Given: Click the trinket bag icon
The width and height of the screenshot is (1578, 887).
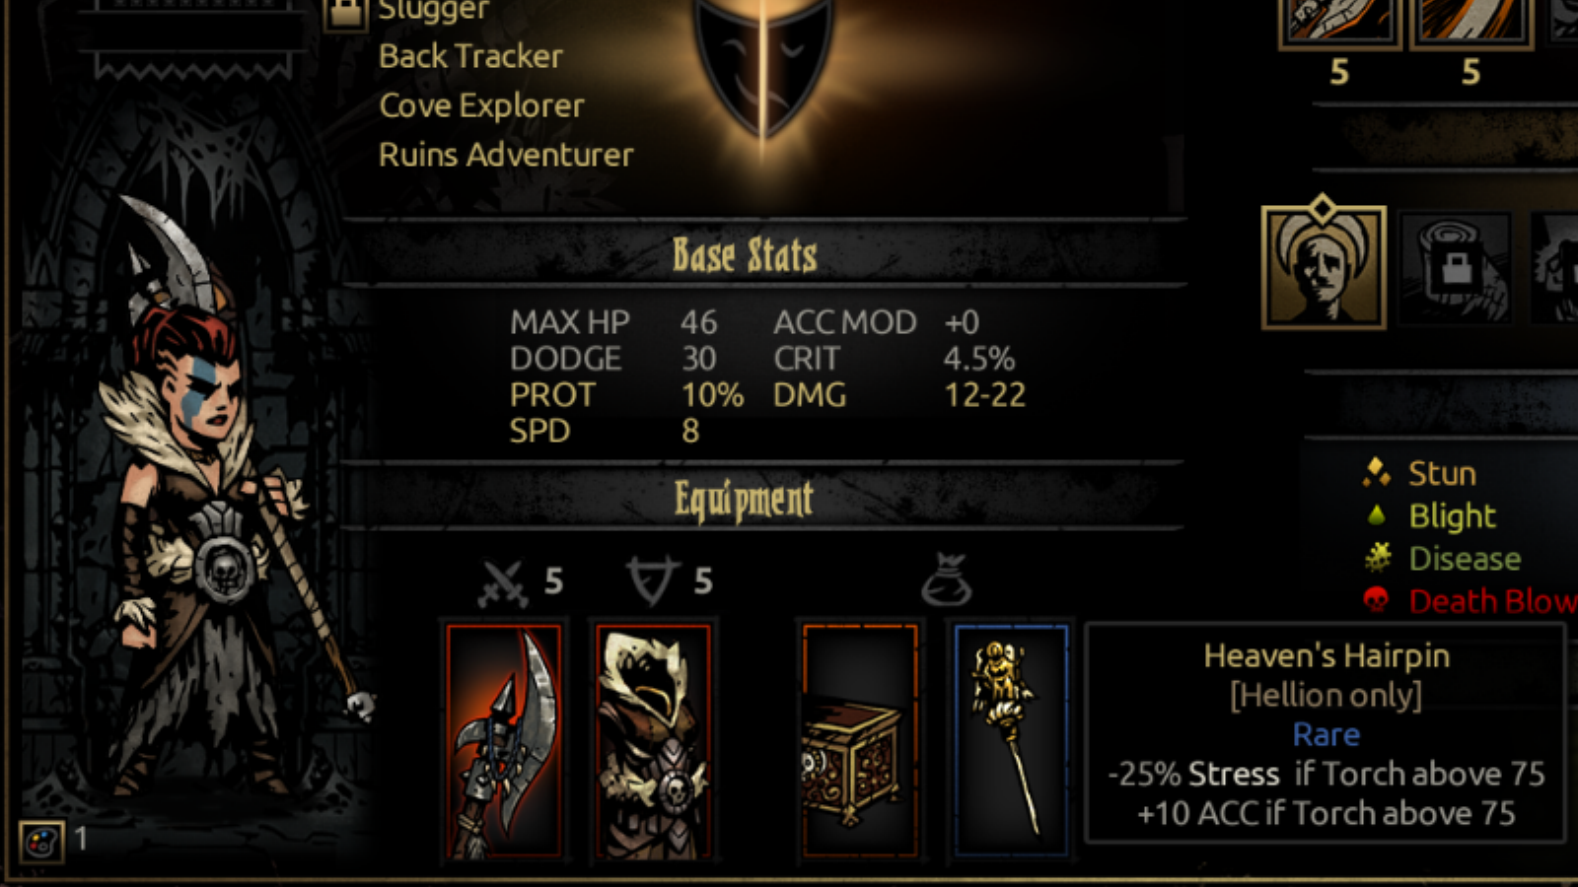Looking at the screenshot, I should (x=947, y=580).
